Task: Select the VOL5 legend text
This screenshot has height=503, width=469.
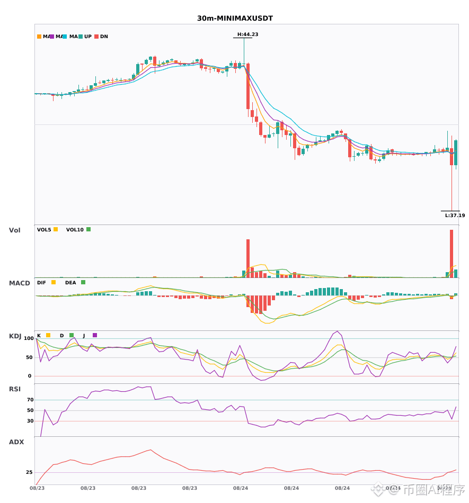Action: [x=44, y=230]
